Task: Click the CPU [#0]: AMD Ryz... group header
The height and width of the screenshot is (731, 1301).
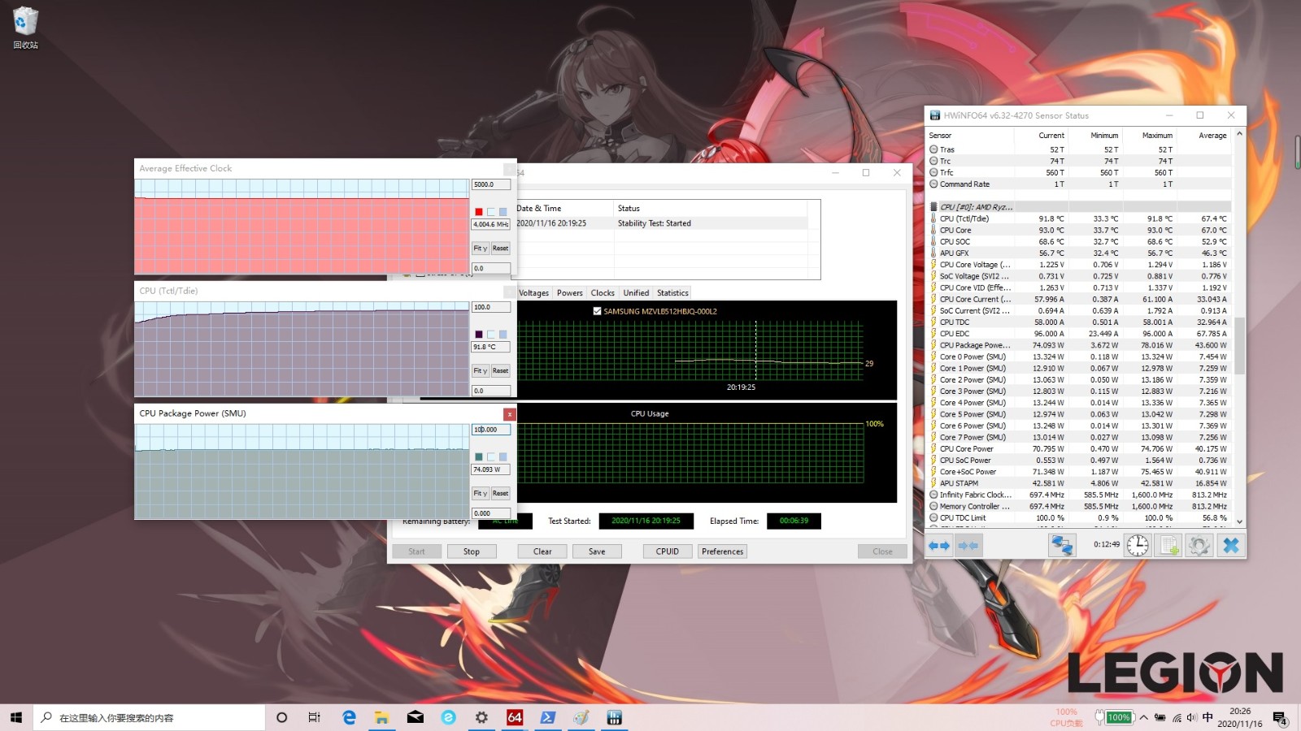Action: pos(1079,207)
